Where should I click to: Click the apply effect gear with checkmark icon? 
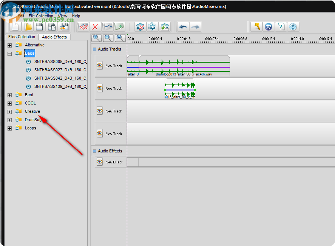tap(165, 27)
